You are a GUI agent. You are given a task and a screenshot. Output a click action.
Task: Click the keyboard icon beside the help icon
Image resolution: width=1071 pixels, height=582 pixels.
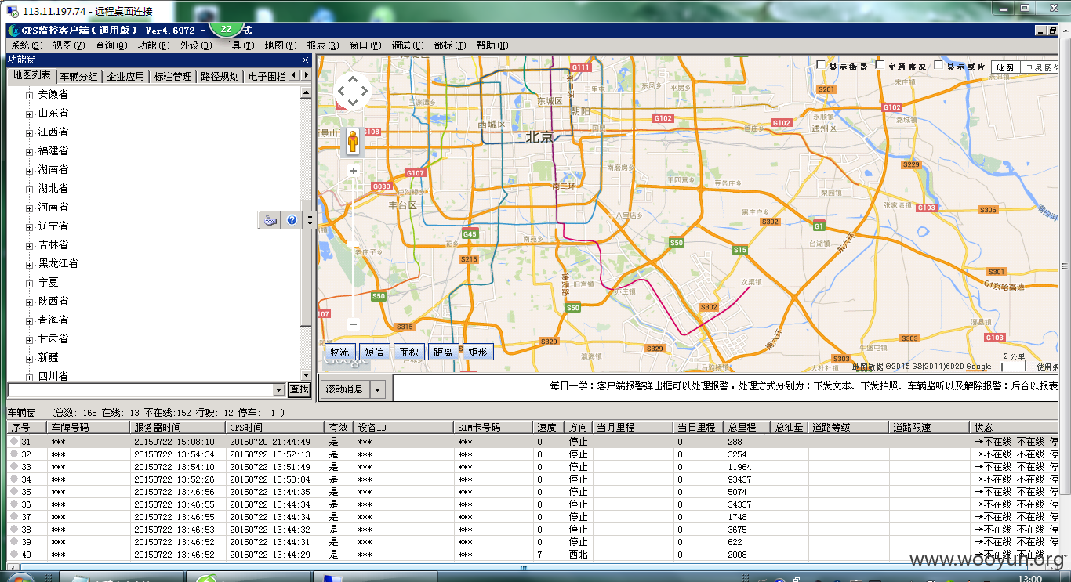pyautogui.click(x=270, y=221)
